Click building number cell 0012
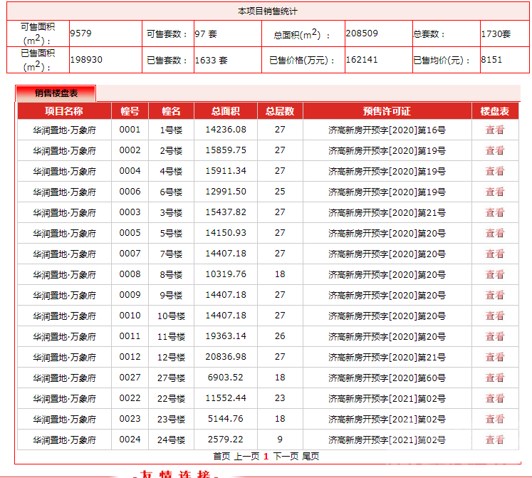This screenshot has width=532, height=478. (130, 357)
